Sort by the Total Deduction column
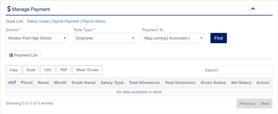 pyautogui.click(x=180, y=82)
